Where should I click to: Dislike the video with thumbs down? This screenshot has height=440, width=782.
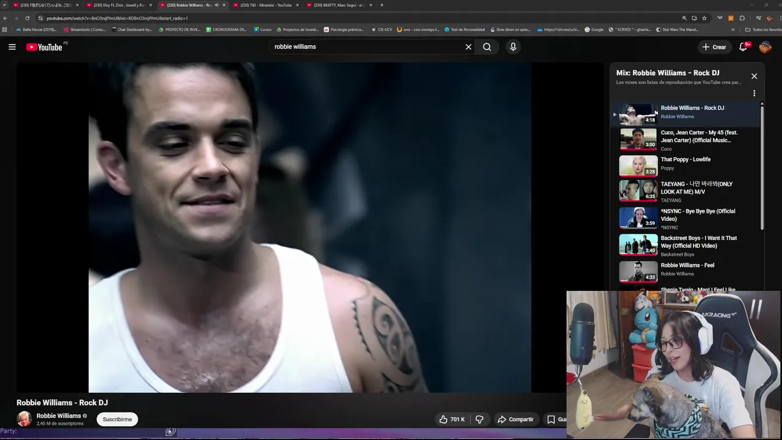(x=480, y=419)
